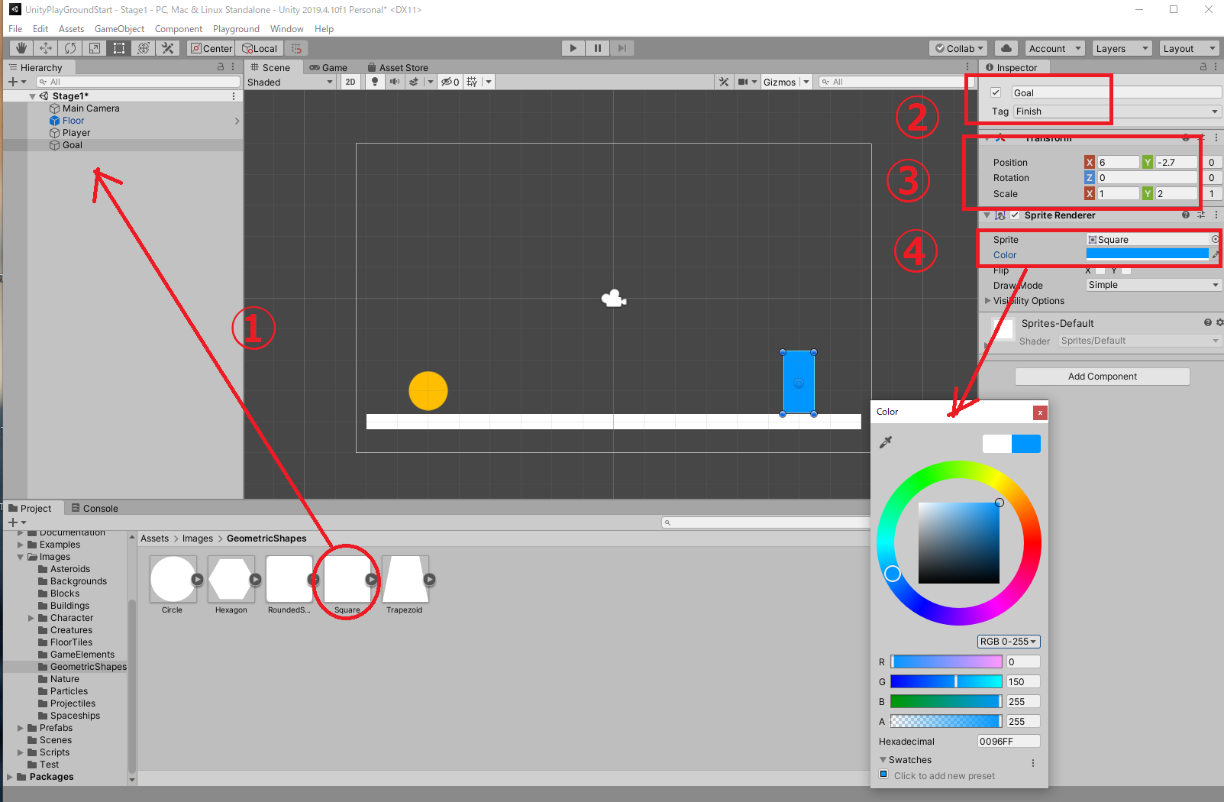Screen dimensions: 1224x802
Task: Click the Add Component button
Action: (x=1102, y=377)
